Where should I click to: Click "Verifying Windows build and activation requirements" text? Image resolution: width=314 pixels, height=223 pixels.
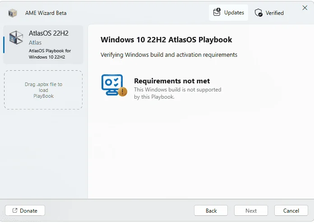click(x=169, y=55)
